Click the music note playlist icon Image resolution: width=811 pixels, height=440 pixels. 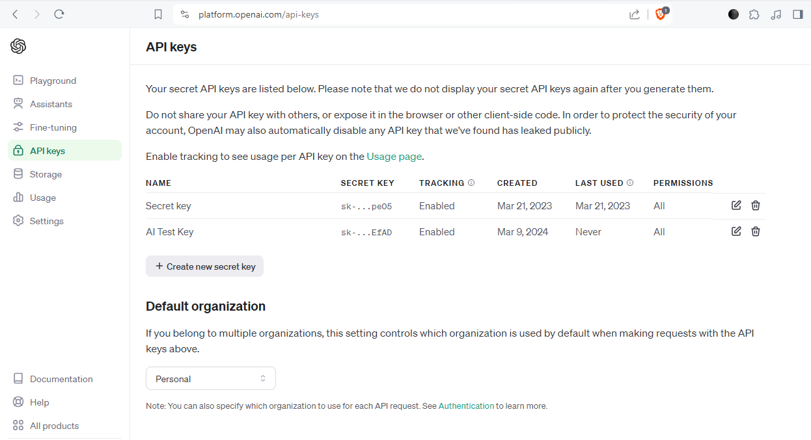(x=776, y=14)
